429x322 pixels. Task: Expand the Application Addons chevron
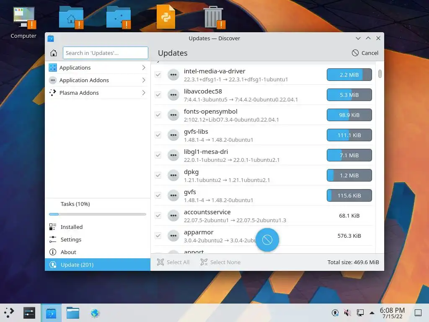pyautogui.click(x=144, y=80)
